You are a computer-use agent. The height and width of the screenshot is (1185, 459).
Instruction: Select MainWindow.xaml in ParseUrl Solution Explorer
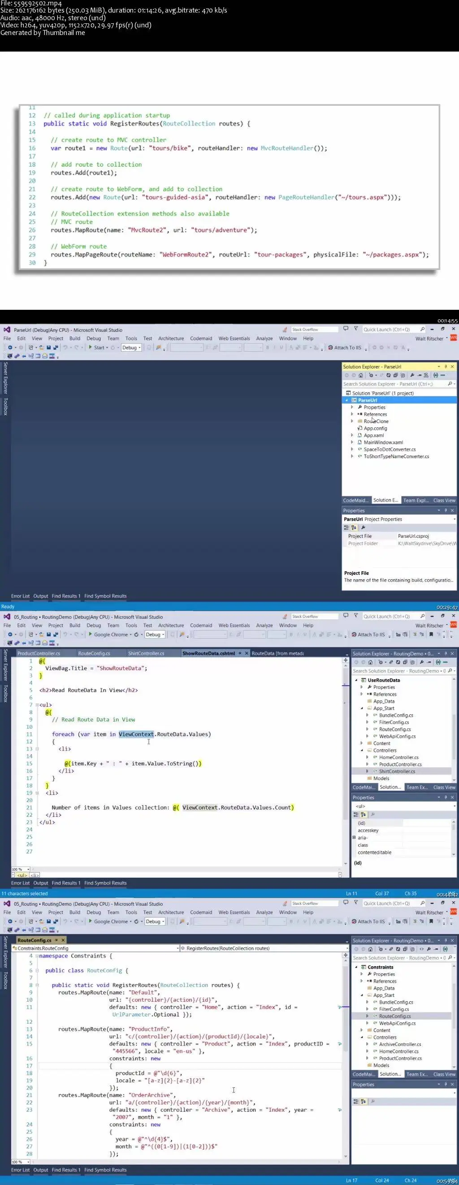point(383,443)
